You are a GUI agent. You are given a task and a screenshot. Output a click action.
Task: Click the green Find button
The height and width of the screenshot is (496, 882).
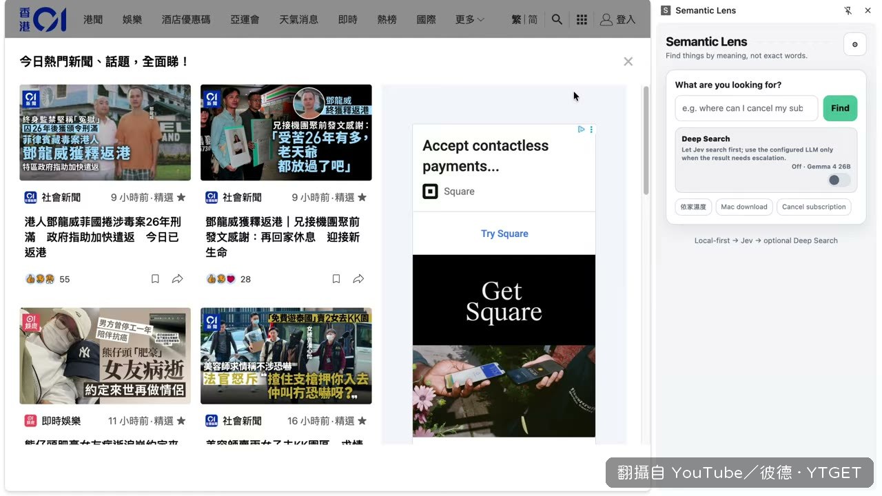[840, 108]
